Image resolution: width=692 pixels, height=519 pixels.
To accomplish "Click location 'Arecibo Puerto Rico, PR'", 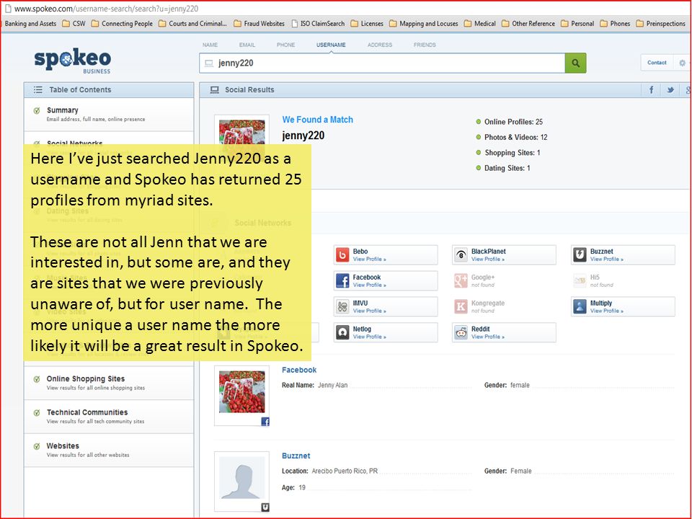I will tap(345, 471).
